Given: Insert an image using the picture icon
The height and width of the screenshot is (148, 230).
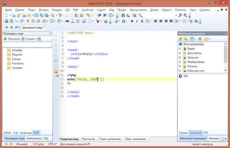Looking at the screenshot, I should coord(11,21).
